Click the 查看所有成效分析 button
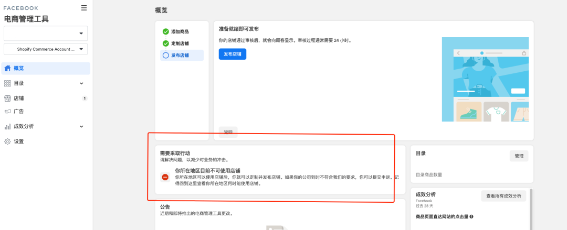Viewport: 567px width, 230px height. coord(503,196)
